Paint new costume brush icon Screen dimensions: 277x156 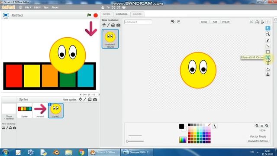108,25
